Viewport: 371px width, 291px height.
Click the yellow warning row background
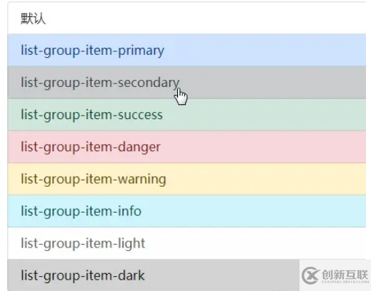tap(262, 179)
